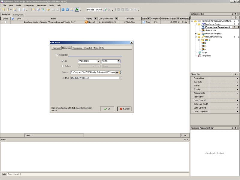Viewport: 240px width, 180px height.
Task: Click the Production Department clock icon
Action: [x=203, y=27]
